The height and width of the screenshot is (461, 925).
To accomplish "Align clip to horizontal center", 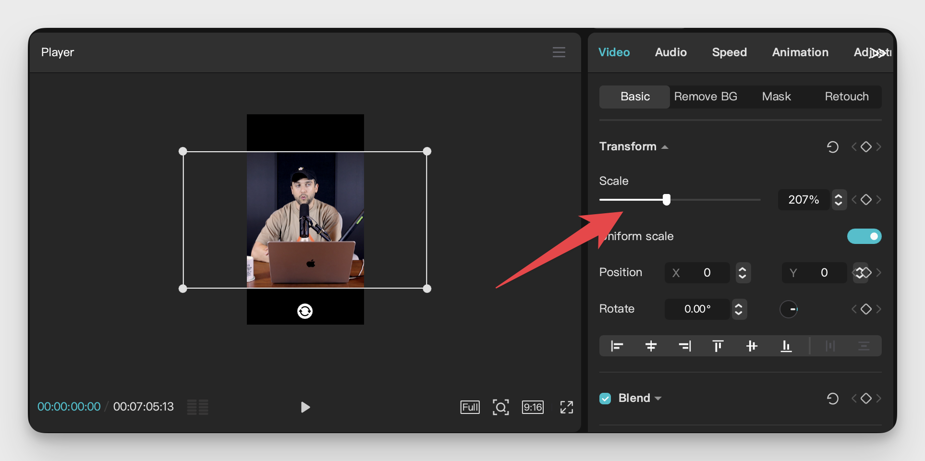I will (651, 346).
